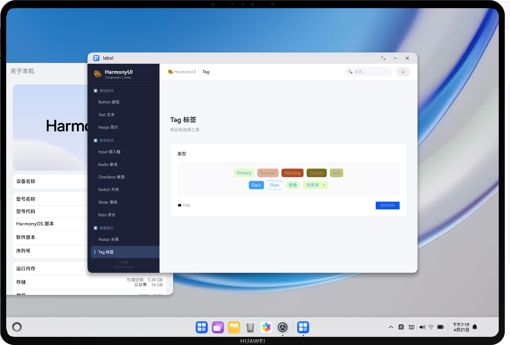Viewport: 510px width, 345px height.
Task: Click 运行内存 row in 关于本机 window
Action: [x=50, y=268]
